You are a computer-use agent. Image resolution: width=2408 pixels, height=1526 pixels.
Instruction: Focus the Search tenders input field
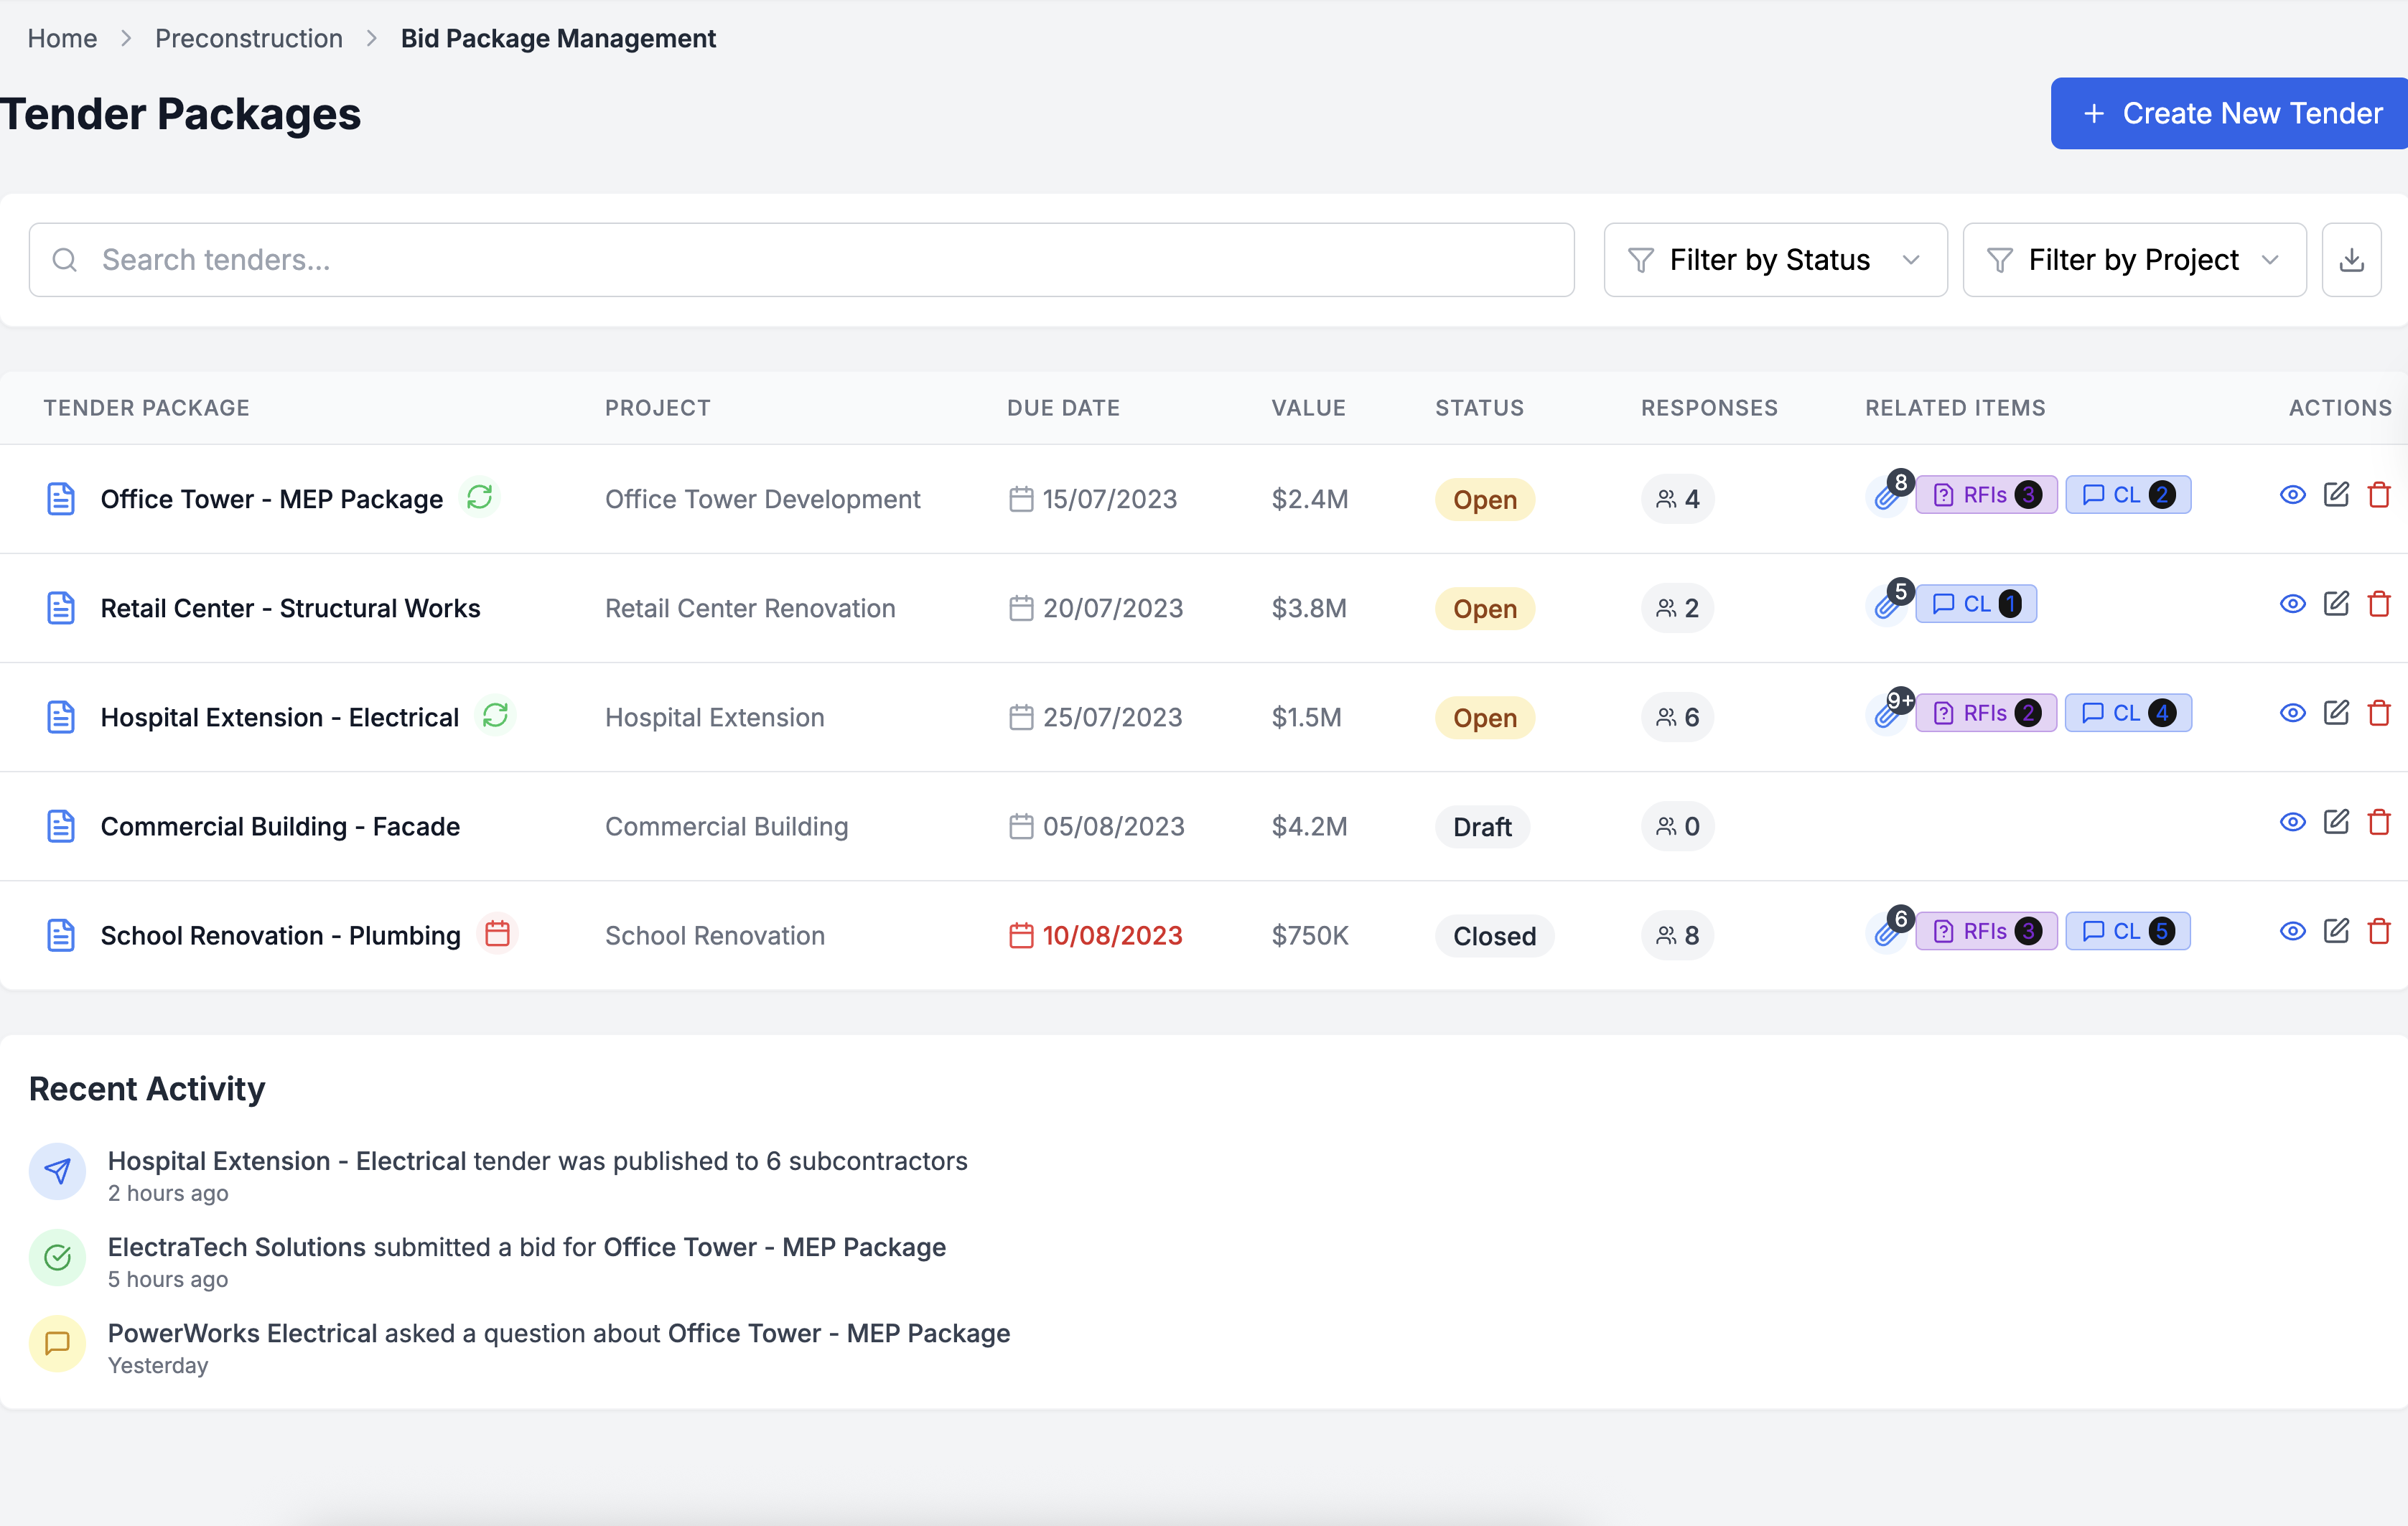tap(802, 260)
